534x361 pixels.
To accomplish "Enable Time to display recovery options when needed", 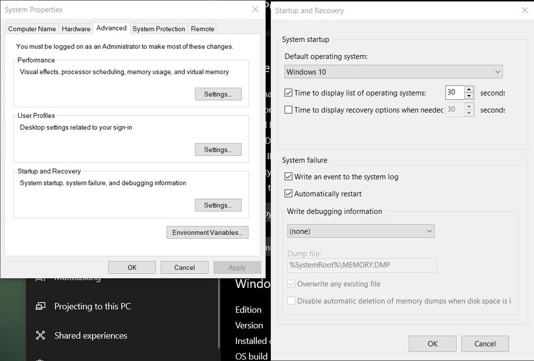I will (288, 110).
